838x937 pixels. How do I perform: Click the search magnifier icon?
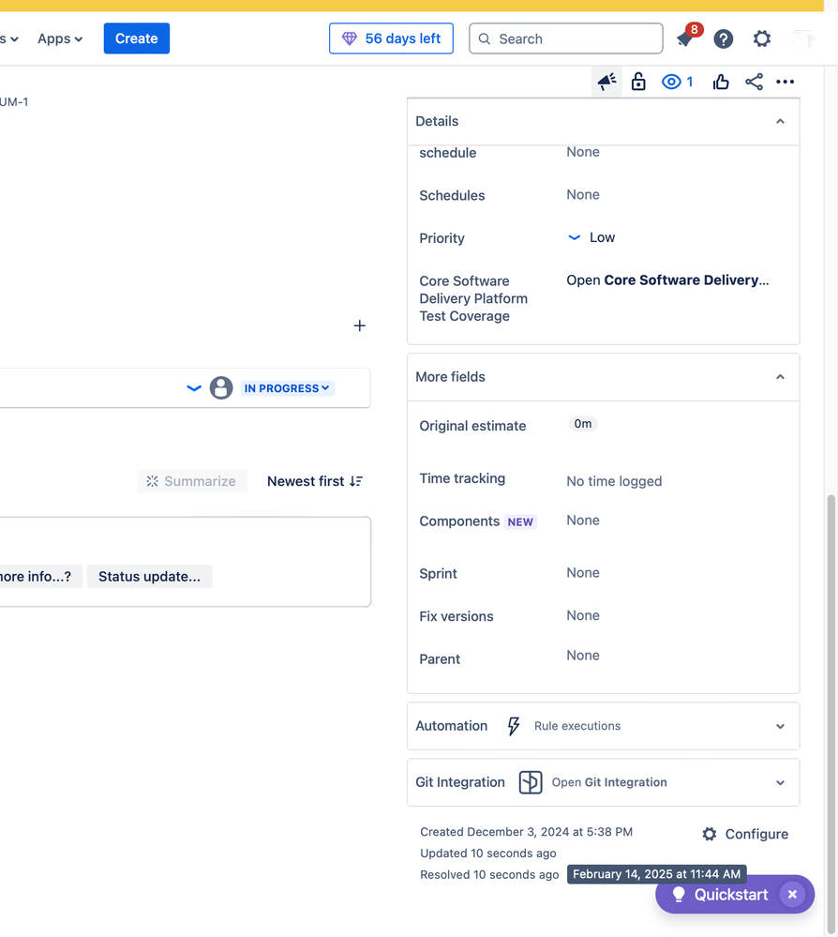point(485,38)
